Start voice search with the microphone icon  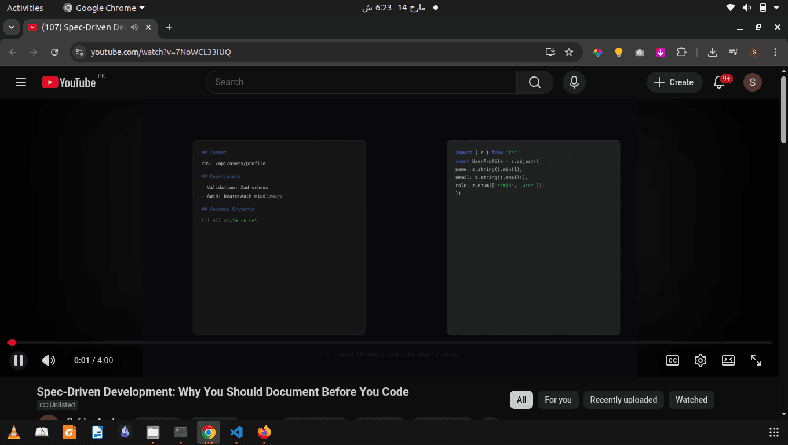point(574,82)
